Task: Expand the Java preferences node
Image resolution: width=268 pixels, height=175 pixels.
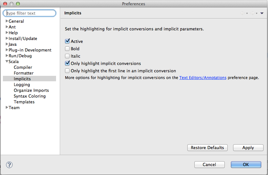Action: (x=7, y=44)
